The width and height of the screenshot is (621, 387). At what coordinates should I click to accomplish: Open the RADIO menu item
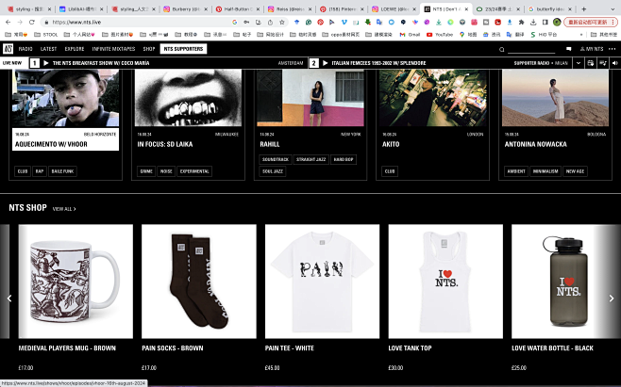pos(25,49)
